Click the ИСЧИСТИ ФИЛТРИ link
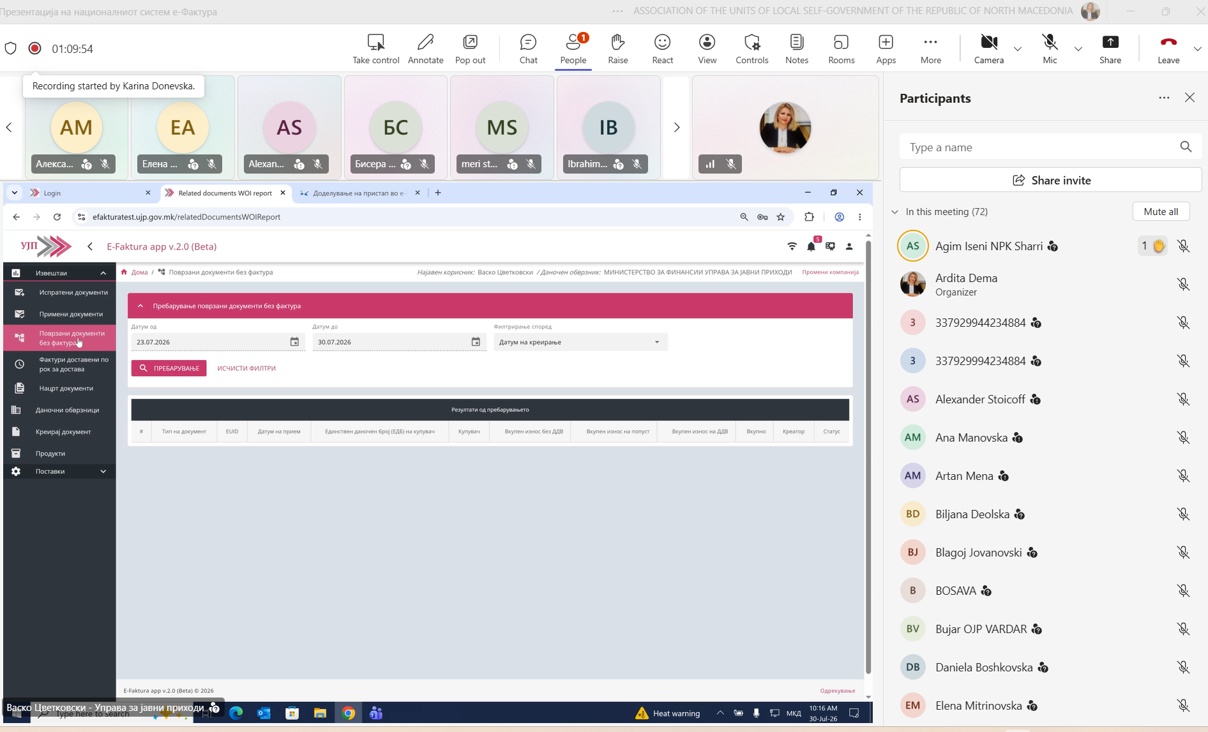The width and height of the screenshot is (1208, 732). tap(246, 368)
